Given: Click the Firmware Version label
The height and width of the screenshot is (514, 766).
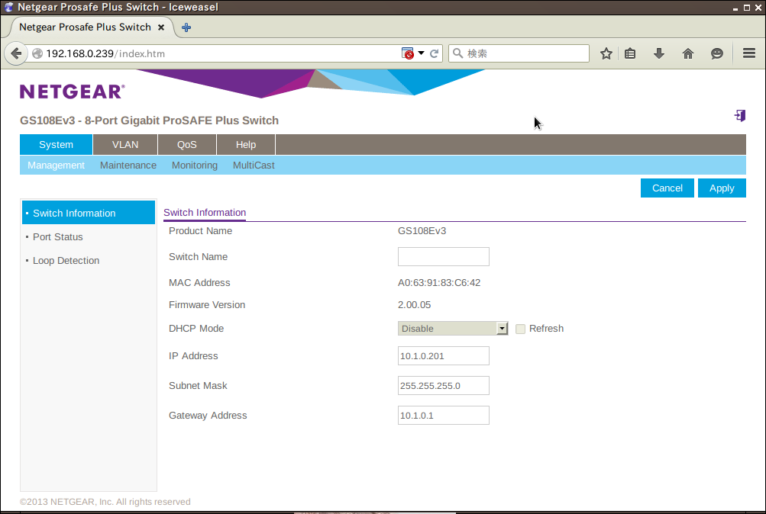Looking at the screenshot, I should click(x=207, y=305).
